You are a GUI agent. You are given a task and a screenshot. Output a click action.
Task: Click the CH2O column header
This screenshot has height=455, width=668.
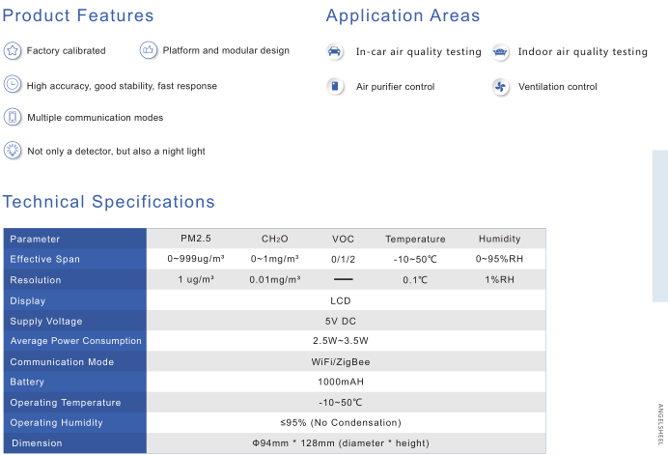tap(275, 239)
